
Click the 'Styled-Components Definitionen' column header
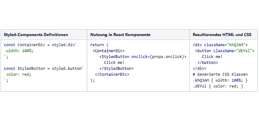(36, 35)
